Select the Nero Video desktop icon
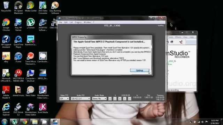This screenshot has width=223, height=125. [x=31, y=91]
